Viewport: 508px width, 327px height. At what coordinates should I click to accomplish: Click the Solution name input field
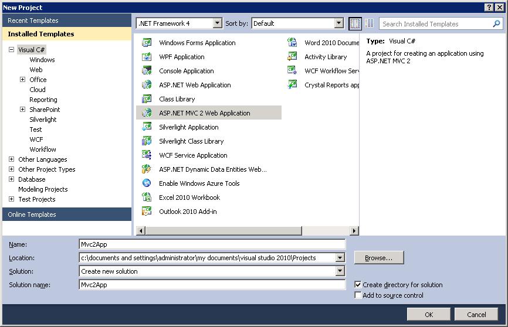(212, 285)
